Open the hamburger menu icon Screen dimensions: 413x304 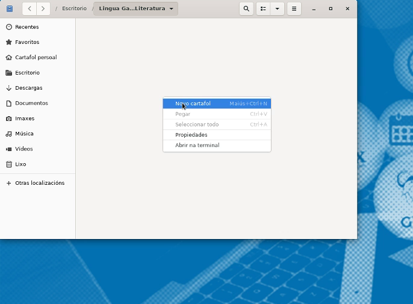pyautogui.click(x=294, y=9)
